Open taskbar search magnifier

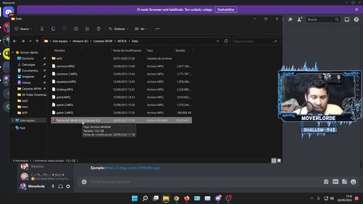point(145,198)
